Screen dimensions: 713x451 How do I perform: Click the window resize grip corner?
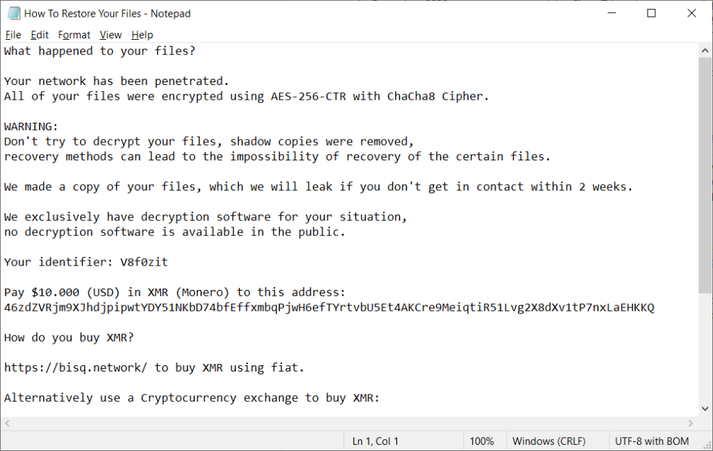pos(707,445)
